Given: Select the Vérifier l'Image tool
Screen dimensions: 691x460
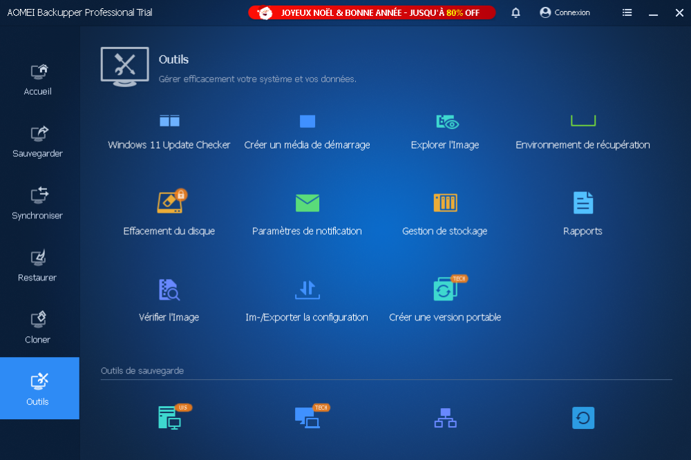Looking at the screenshot, I should coord(169,289).
